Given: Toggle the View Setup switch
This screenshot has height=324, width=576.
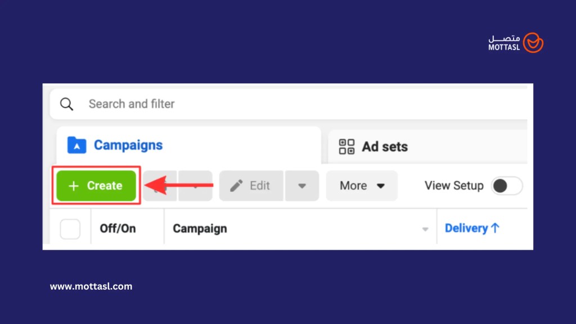Looking at the screenshot, I should click(x=506, y=186).
